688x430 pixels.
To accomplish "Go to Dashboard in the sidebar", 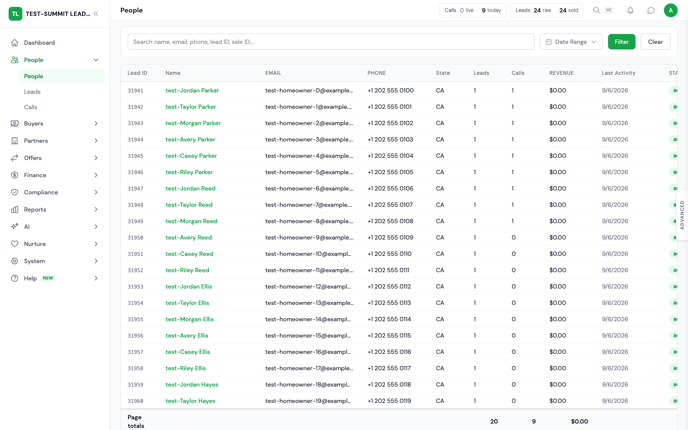I will [55, 43].
